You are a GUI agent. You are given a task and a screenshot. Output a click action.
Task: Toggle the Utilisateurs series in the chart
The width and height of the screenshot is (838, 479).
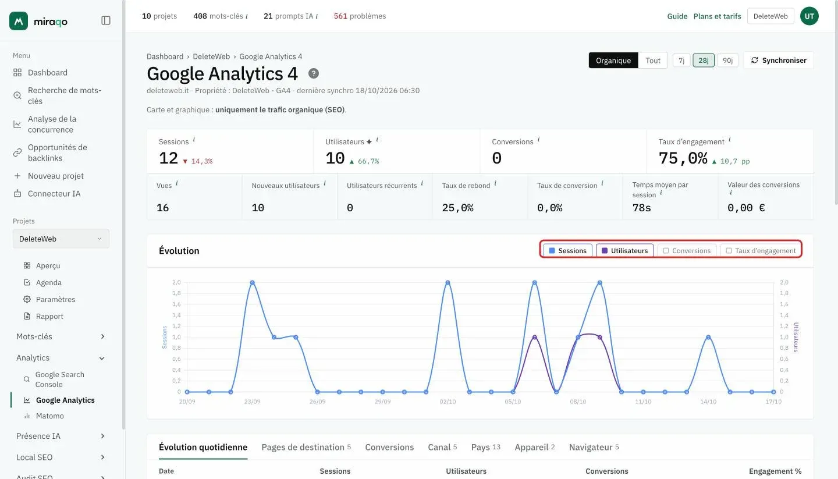coord(625,250)
